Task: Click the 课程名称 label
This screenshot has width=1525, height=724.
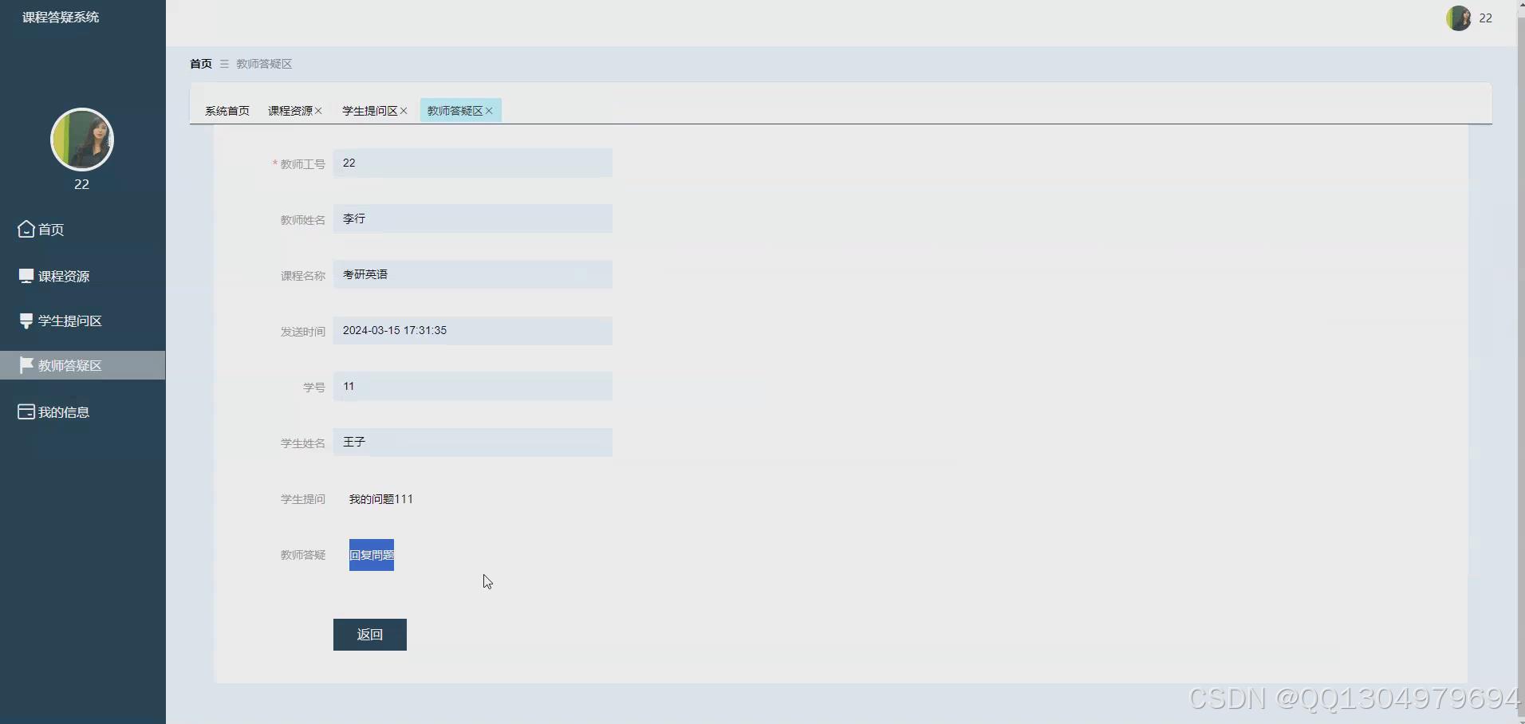Action: click(302, 276)
